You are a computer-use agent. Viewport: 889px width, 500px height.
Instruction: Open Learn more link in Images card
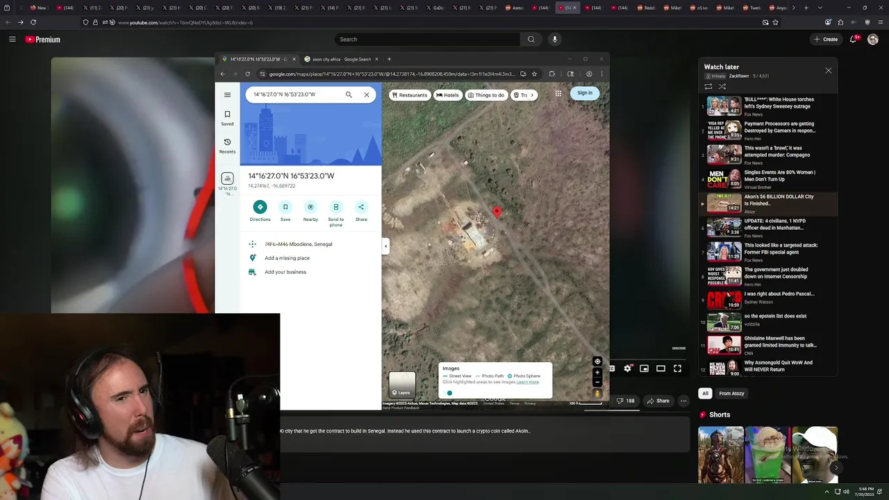click(528, 382)
